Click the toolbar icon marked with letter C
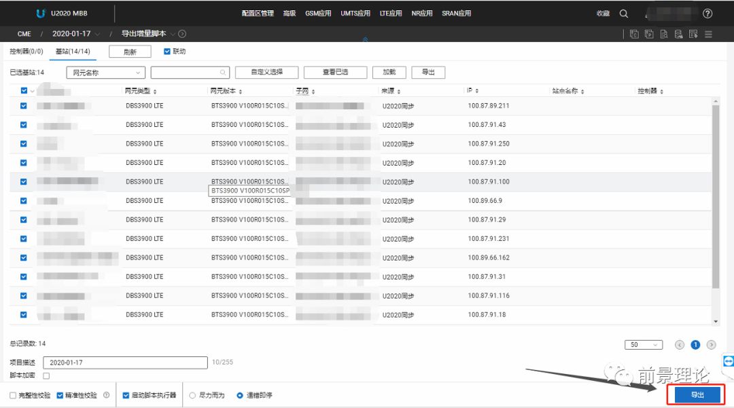This screenshot has width=734, height=408. click(634, 34)
